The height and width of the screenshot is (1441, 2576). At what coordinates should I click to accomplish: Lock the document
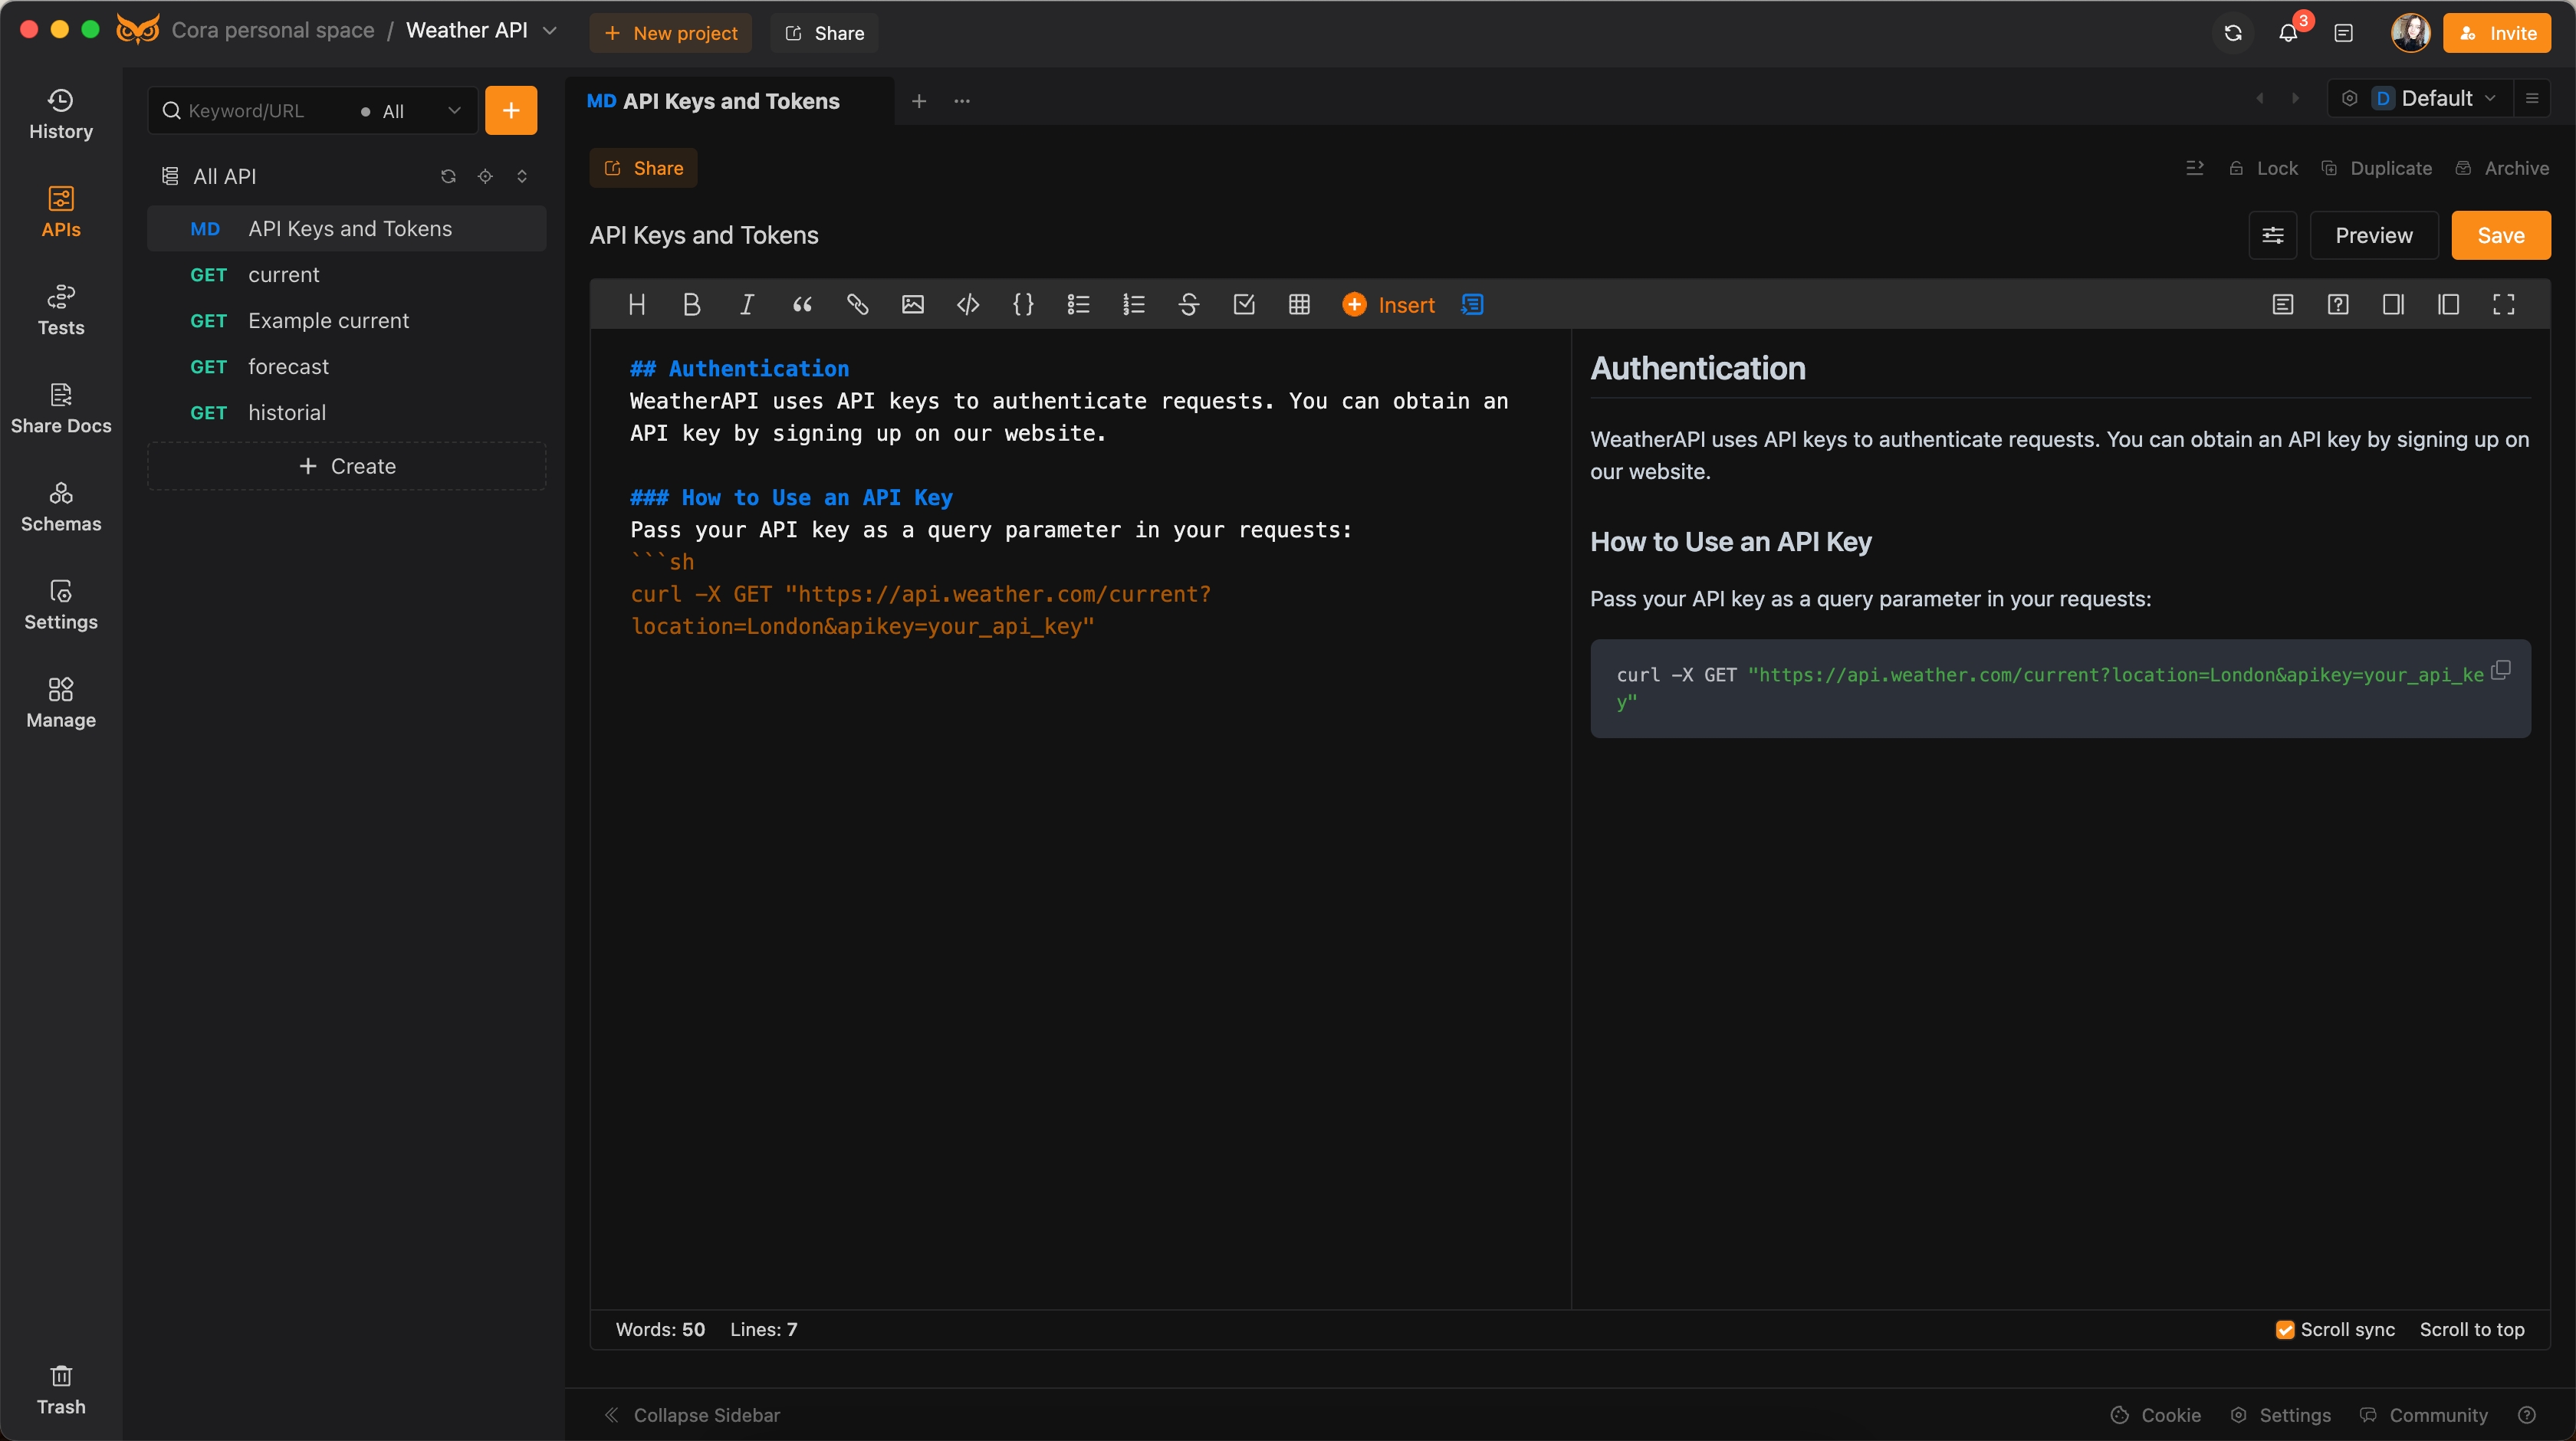2264,168
